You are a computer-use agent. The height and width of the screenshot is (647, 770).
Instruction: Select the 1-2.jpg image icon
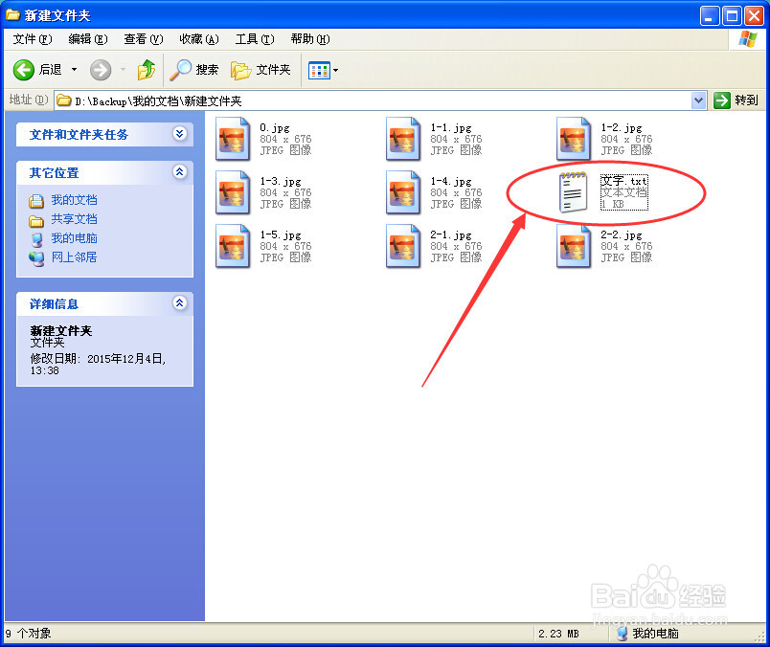click(x=573, y=139)
